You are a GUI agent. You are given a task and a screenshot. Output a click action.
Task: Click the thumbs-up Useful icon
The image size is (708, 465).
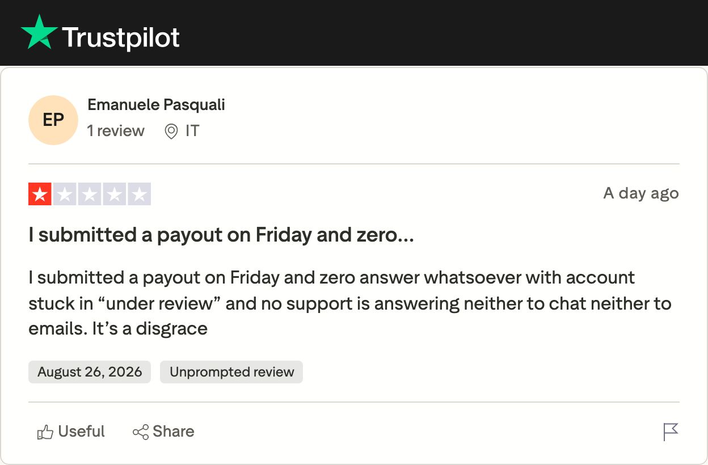pyautogui.click(x=45, y=432)
